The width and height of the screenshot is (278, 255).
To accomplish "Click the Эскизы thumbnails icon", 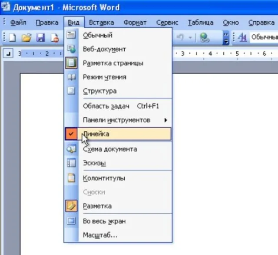I will coord(71,163).
